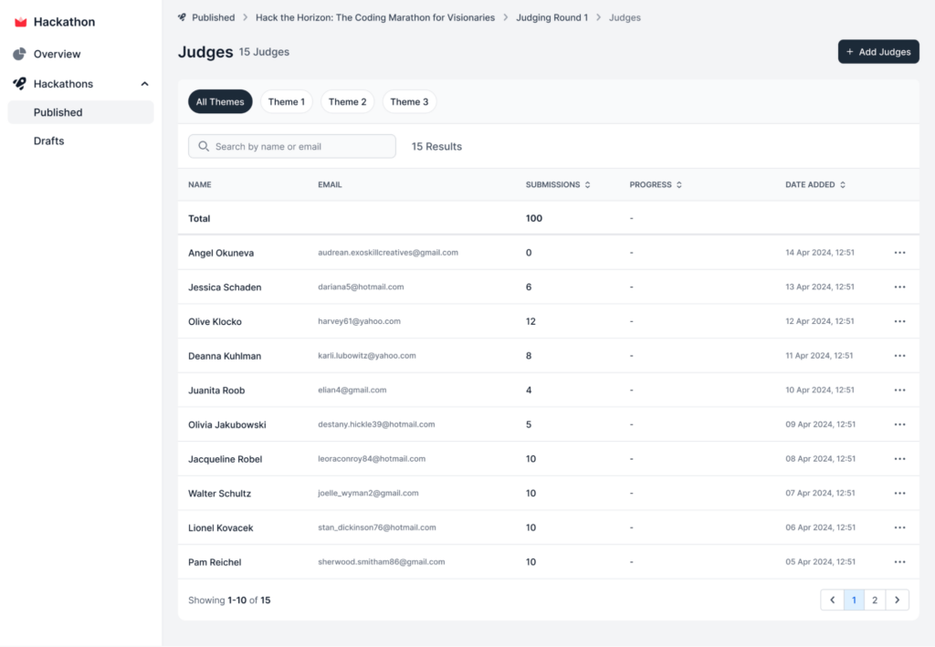
Task: Click the Hackathons rocket icon in sidebar
Action: [20, 84]
